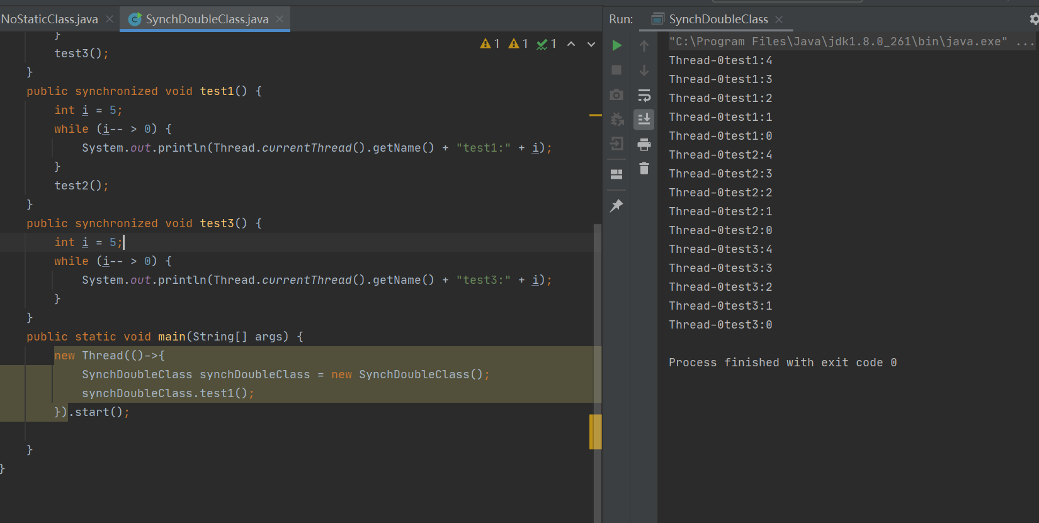
Task: Switch to NoStaticClass.java tab
Action: pos(50,20)
